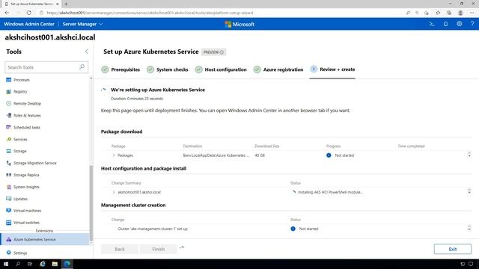The width and height of the screenshot is (479, 269).
Task: Expand the Packages row
Action: coord(114,155)
